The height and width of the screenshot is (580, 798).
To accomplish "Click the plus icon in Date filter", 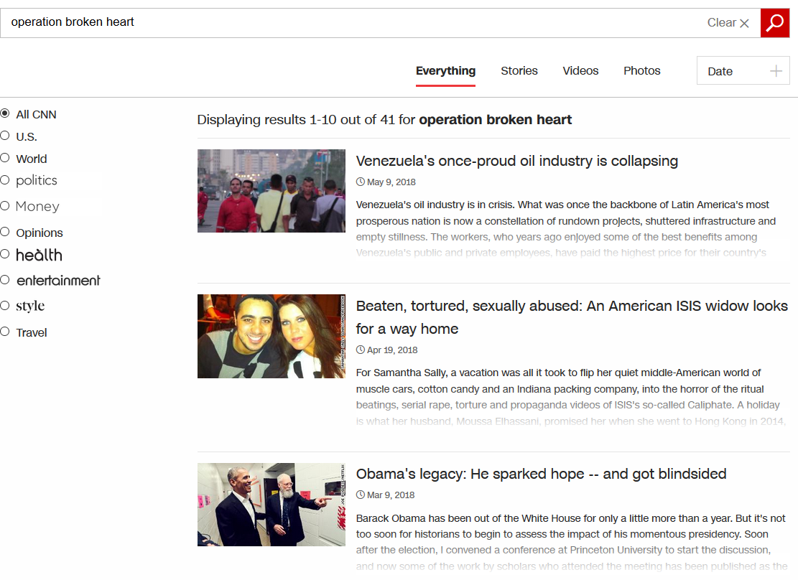I will pyautogui.click(x=776, y=71).
